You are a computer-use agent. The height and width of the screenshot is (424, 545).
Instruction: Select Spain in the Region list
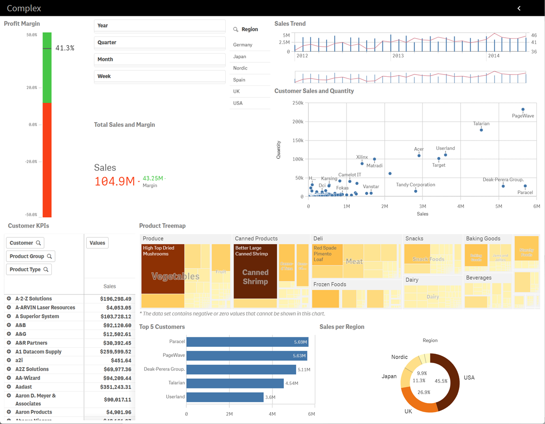point(245,80)
